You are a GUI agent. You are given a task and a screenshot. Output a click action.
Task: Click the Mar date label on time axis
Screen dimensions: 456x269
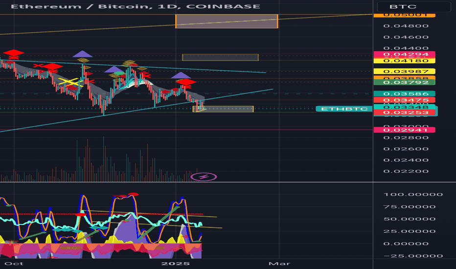pos(279,264)
